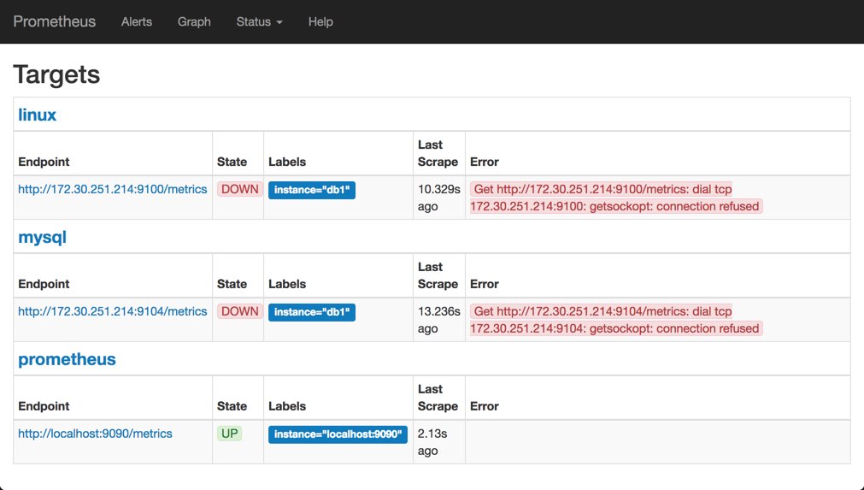Screen dimensions: 864x490
Task: Click the DOWN state badge for mysql
Action: (239, 311)
